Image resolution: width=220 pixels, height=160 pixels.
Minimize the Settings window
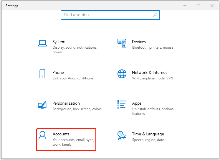point(185,6)
